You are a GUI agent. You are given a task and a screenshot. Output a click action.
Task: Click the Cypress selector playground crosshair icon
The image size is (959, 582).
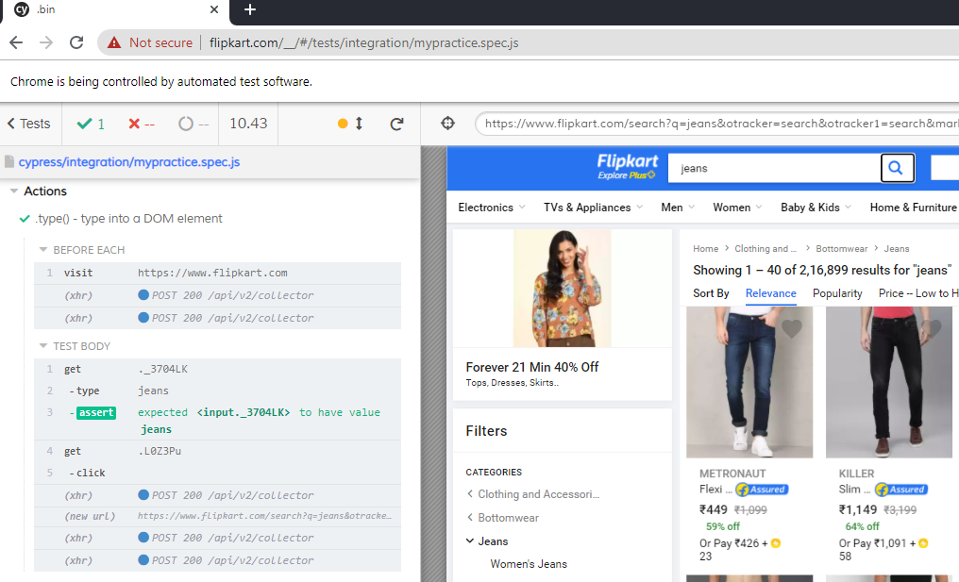pos(448,124)
